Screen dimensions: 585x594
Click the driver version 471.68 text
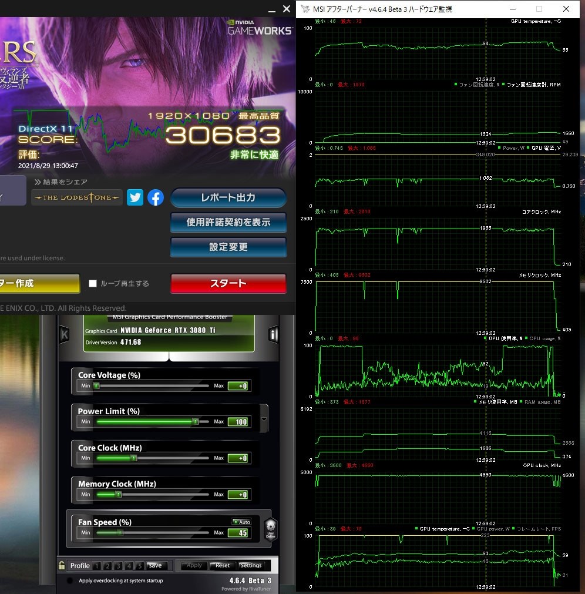coord(130,342)
